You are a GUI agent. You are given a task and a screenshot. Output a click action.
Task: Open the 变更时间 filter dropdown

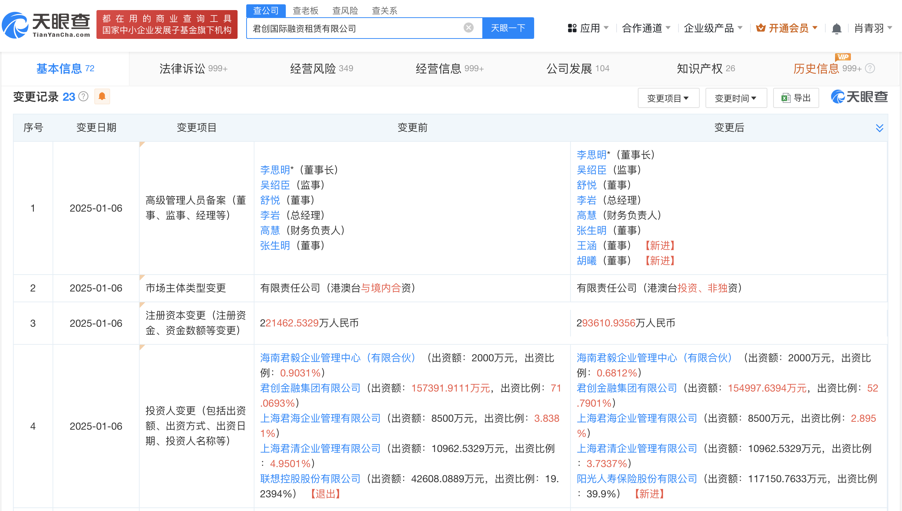click(736, 98)
